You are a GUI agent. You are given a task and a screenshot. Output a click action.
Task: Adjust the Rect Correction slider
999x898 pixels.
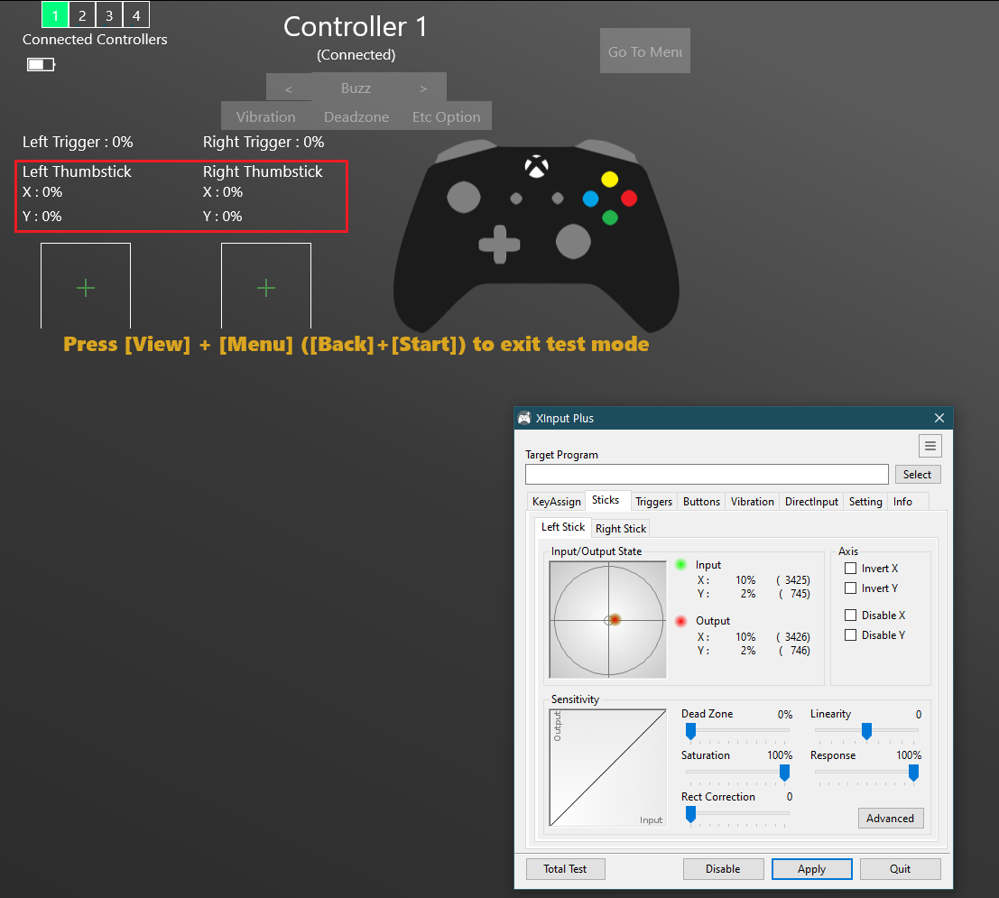click(690, 814)
